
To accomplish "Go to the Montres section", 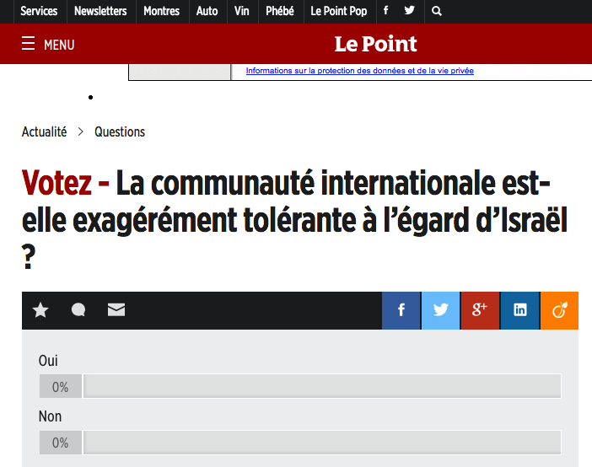I will coord(162,11).
